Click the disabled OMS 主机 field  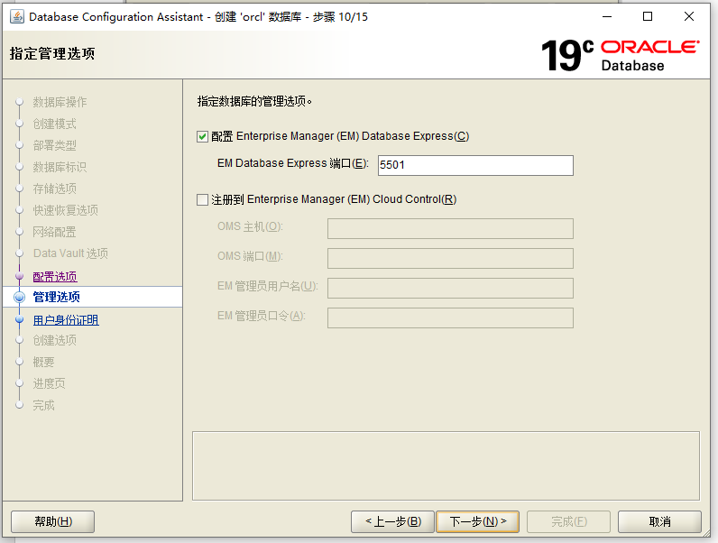click(x=450, y=228)
